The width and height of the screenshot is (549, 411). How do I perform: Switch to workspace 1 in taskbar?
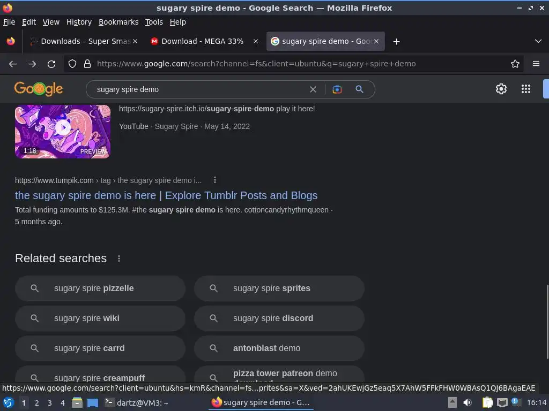point(24,403)
